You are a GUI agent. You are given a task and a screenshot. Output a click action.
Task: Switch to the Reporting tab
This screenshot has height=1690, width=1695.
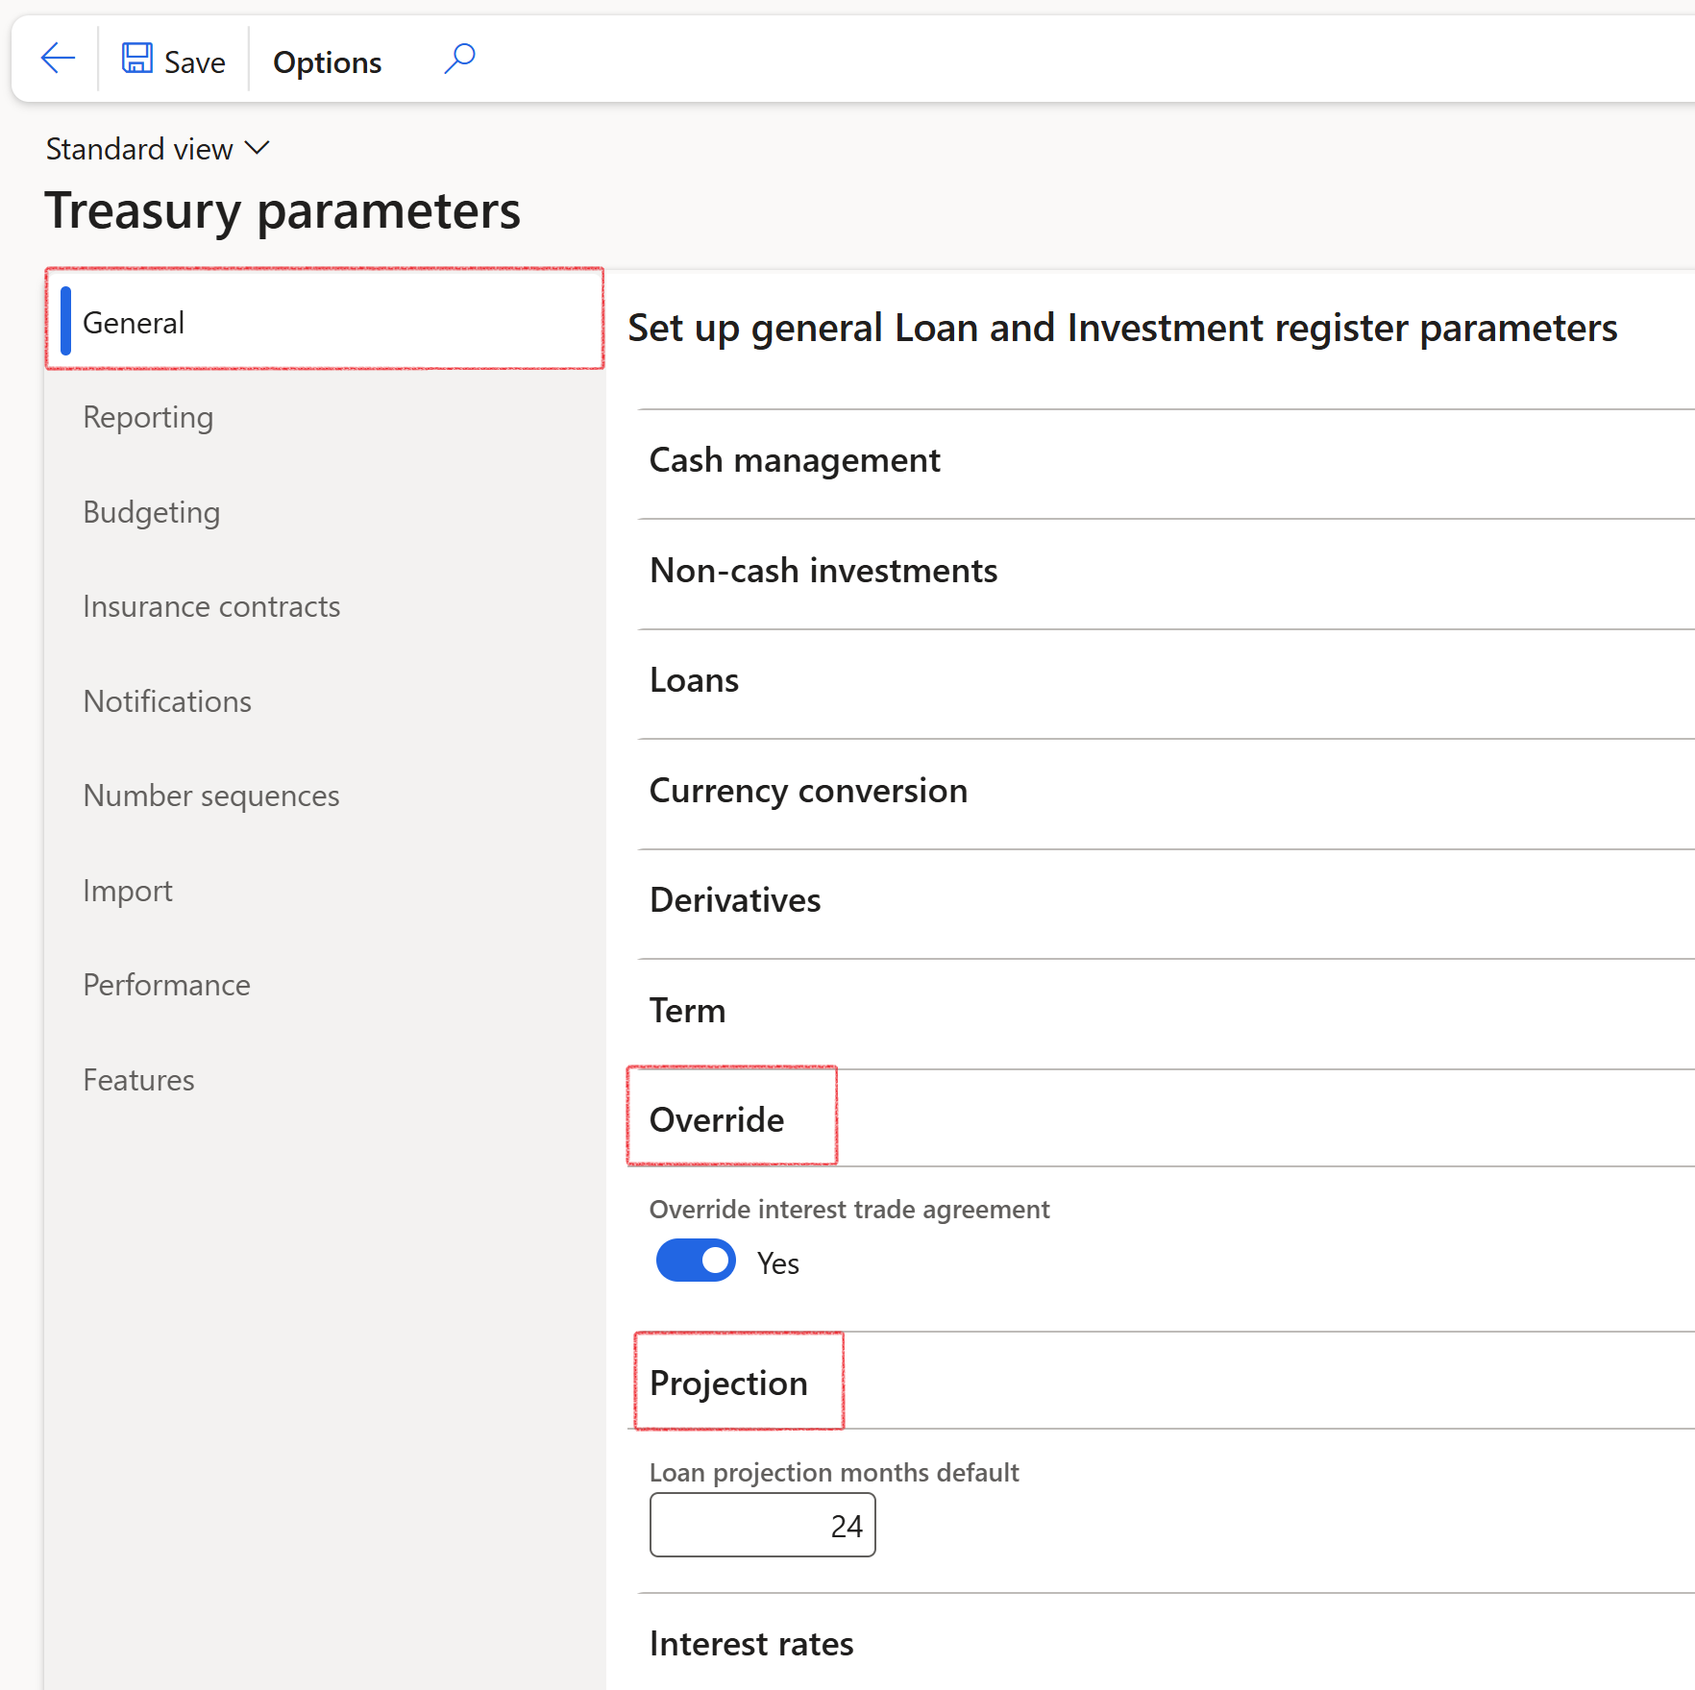click(148, 417)
